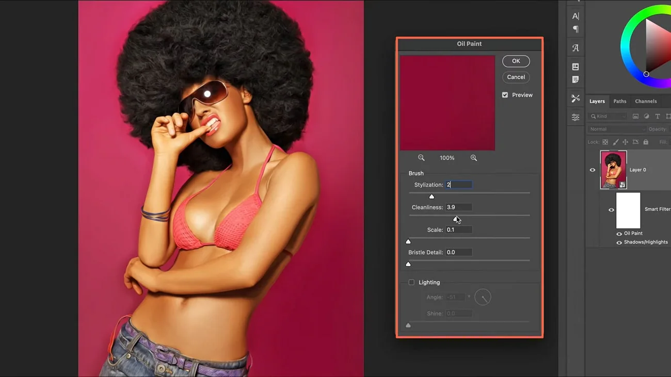Viewport: 671px width, 377px height.
Task: Click the Oil Paint dialog title bar
Action: pyautogui.click(x=469, y=44)
